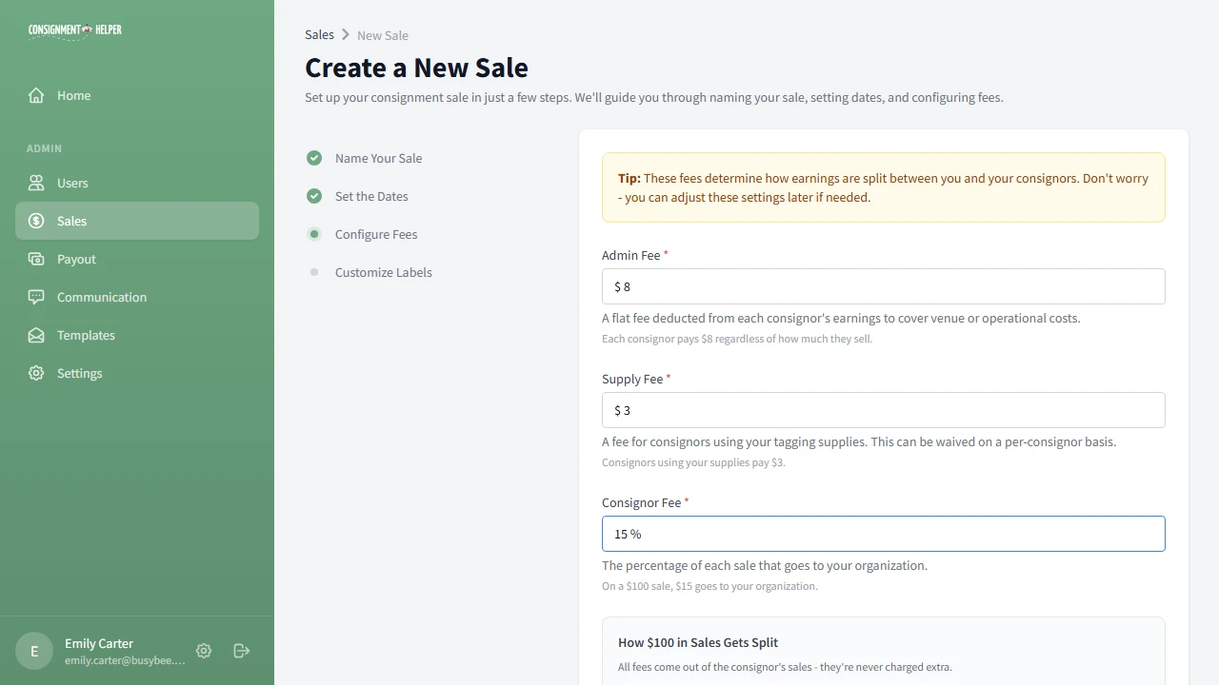This screenshot has height=685, width=1219.
Task: Focus the Consignor Fee percentage field
Action: point(883,534)
